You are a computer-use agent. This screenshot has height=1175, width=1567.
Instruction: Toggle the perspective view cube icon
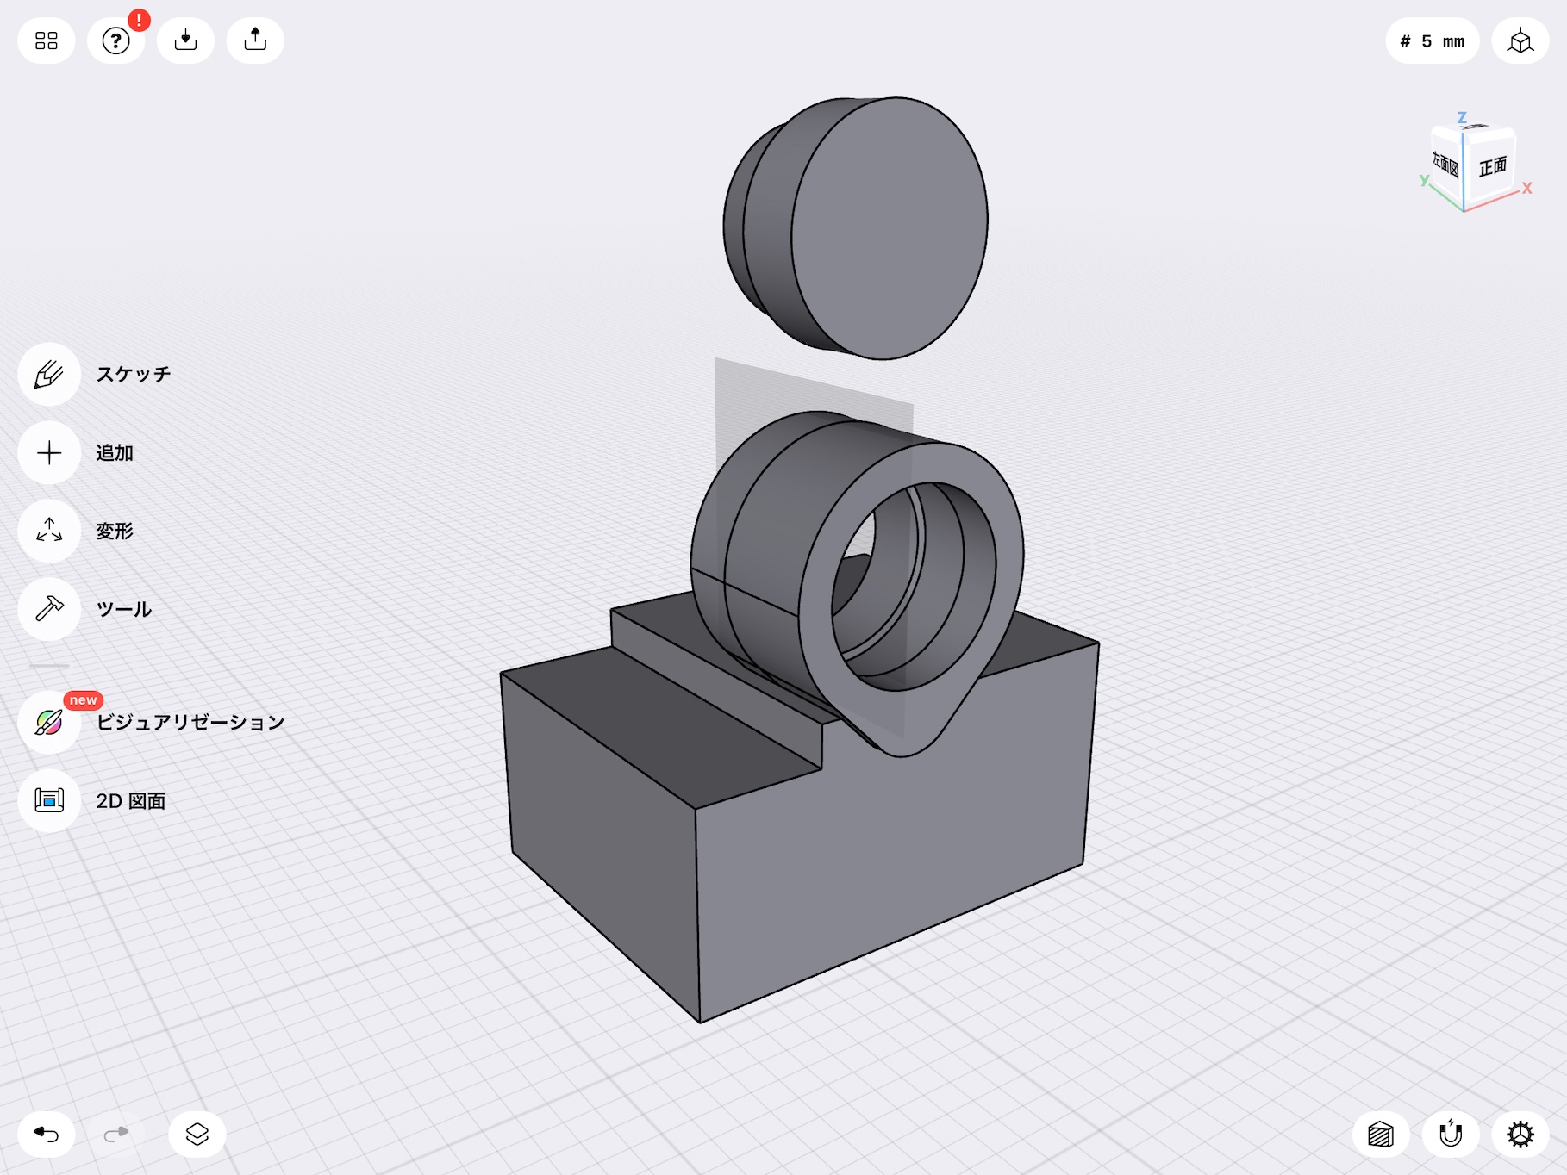point(1520,40)
